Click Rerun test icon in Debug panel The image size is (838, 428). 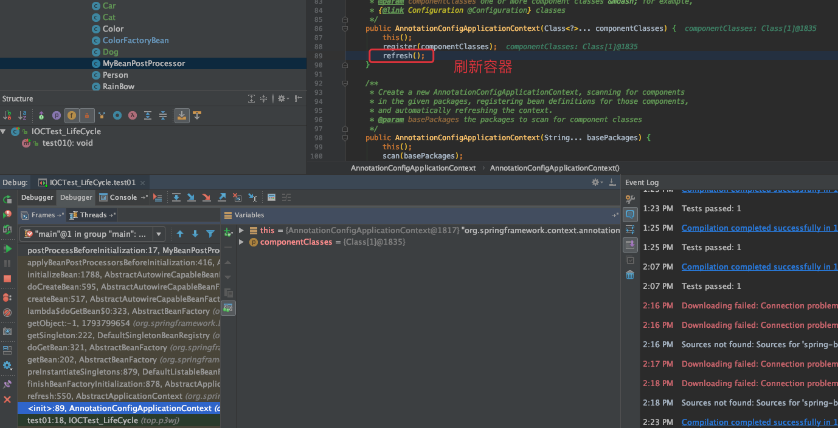(x=7, y=199)
